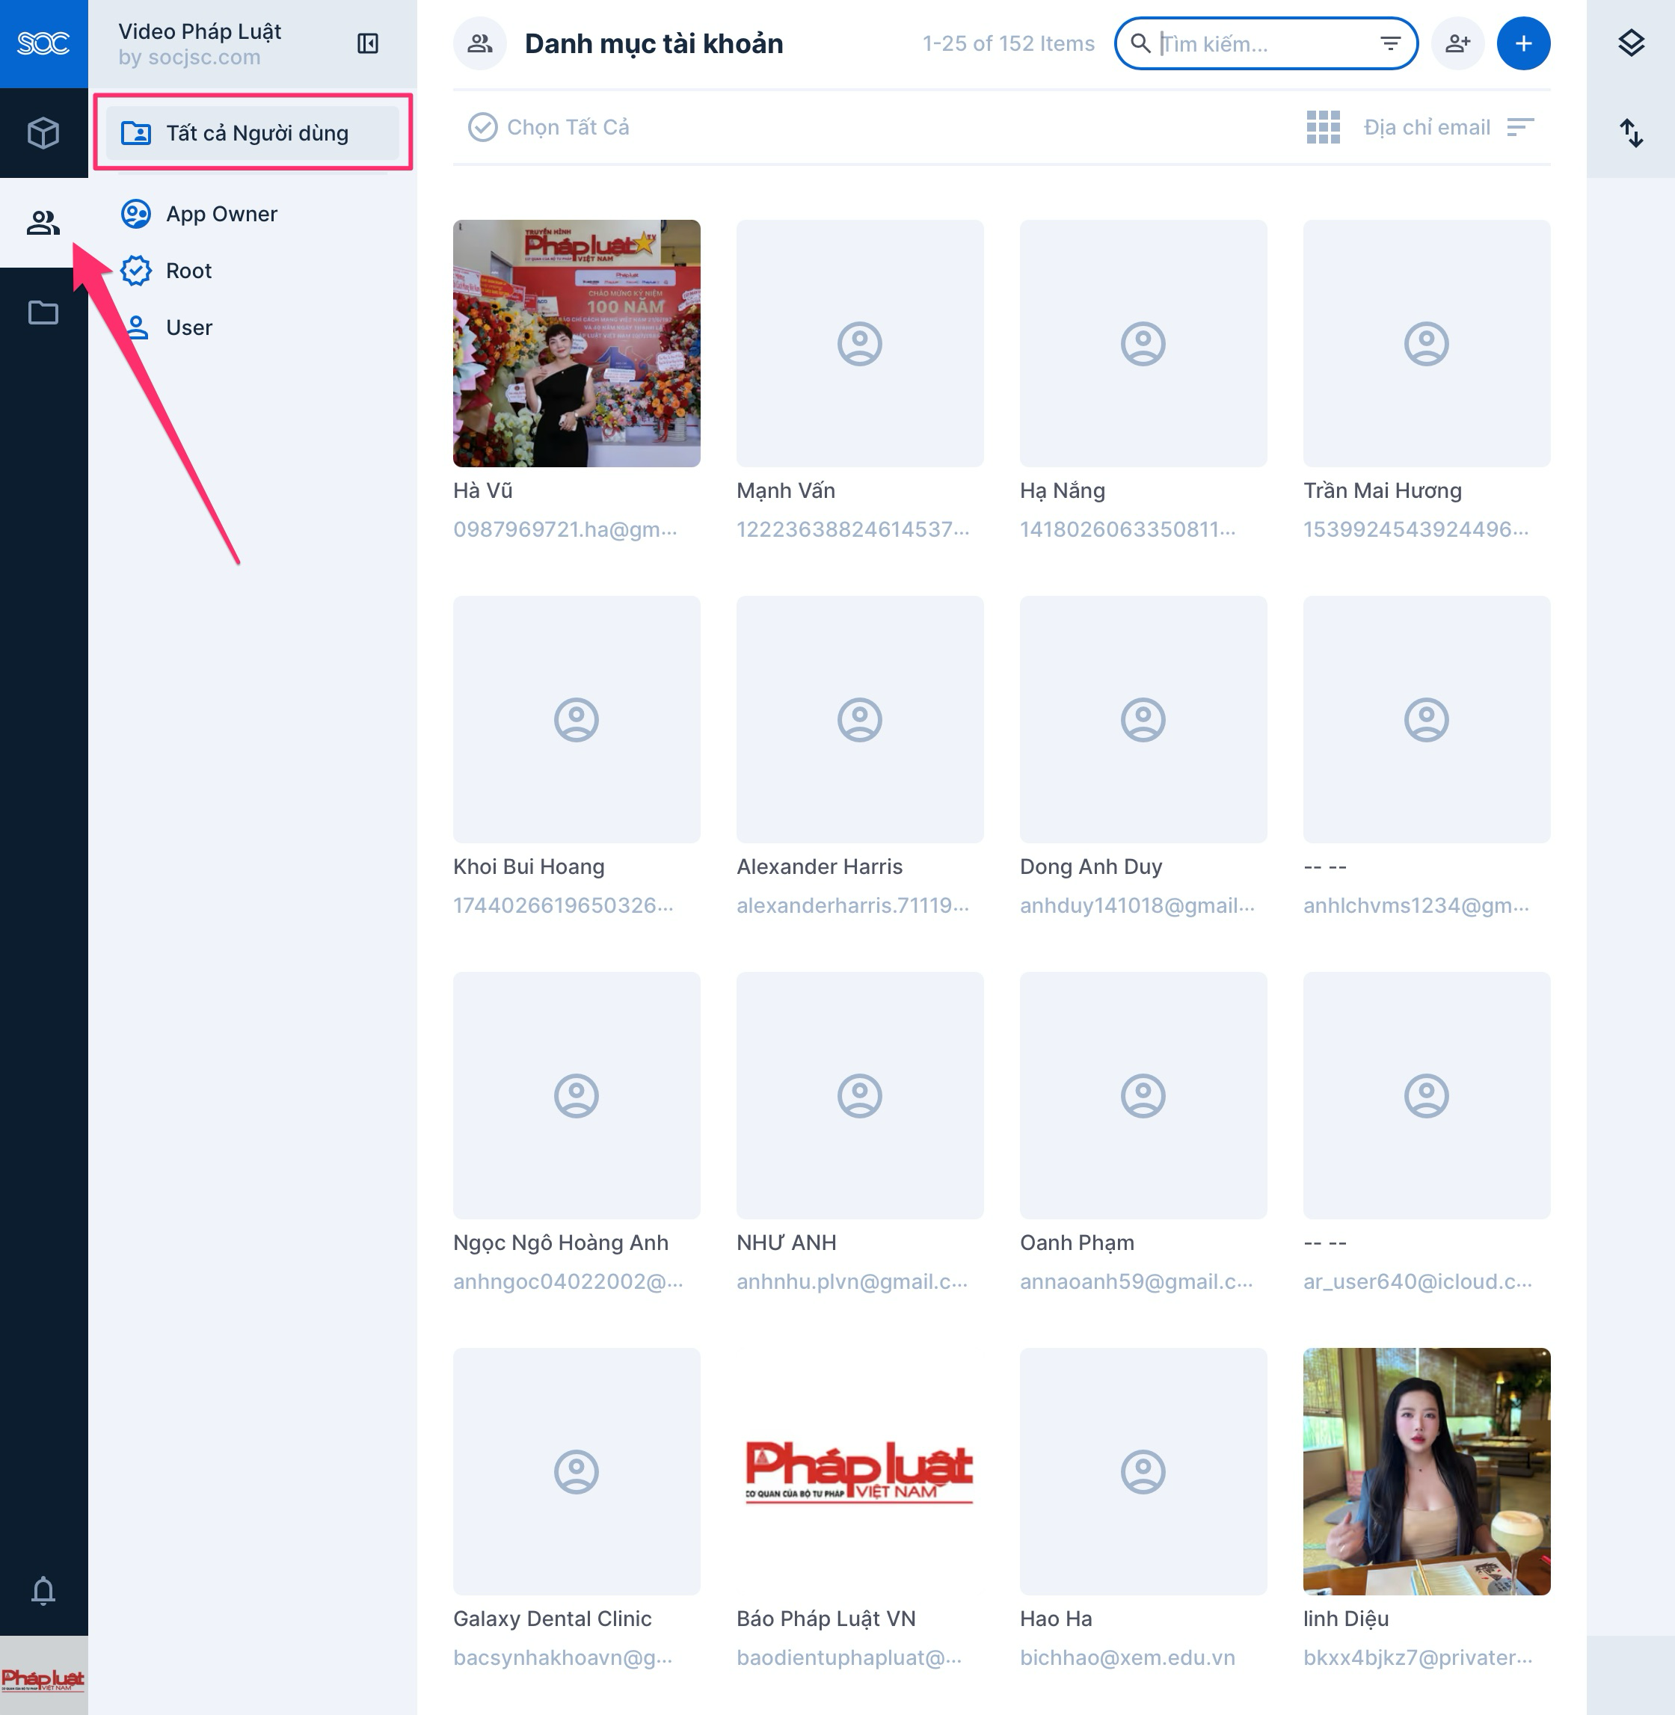The image size is (1675, 1715).
Task: Click the blue plus create button
Action: point(1522,43)
